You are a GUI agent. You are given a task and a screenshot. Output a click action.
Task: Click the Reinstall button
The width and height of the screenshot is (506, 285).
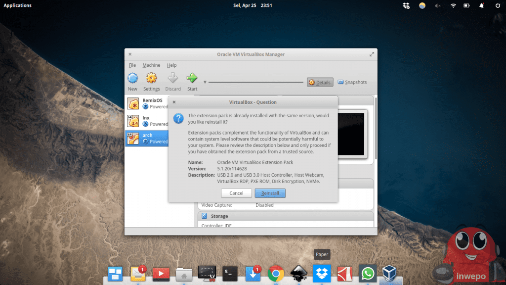pos(270,193)
